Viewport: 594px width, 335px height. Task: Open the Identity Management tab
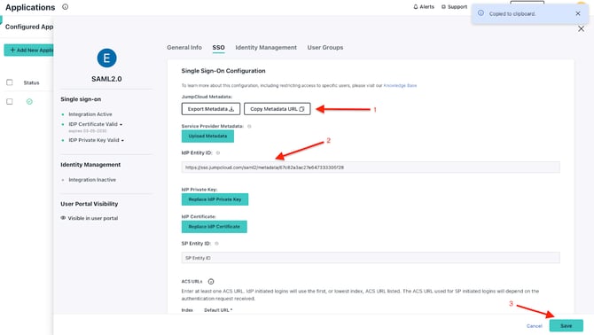click(266, 47)
